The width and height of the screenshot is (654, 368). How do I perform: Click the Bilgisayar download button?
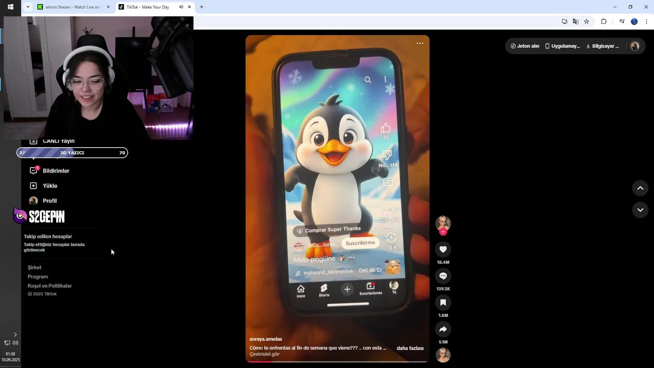602,46
